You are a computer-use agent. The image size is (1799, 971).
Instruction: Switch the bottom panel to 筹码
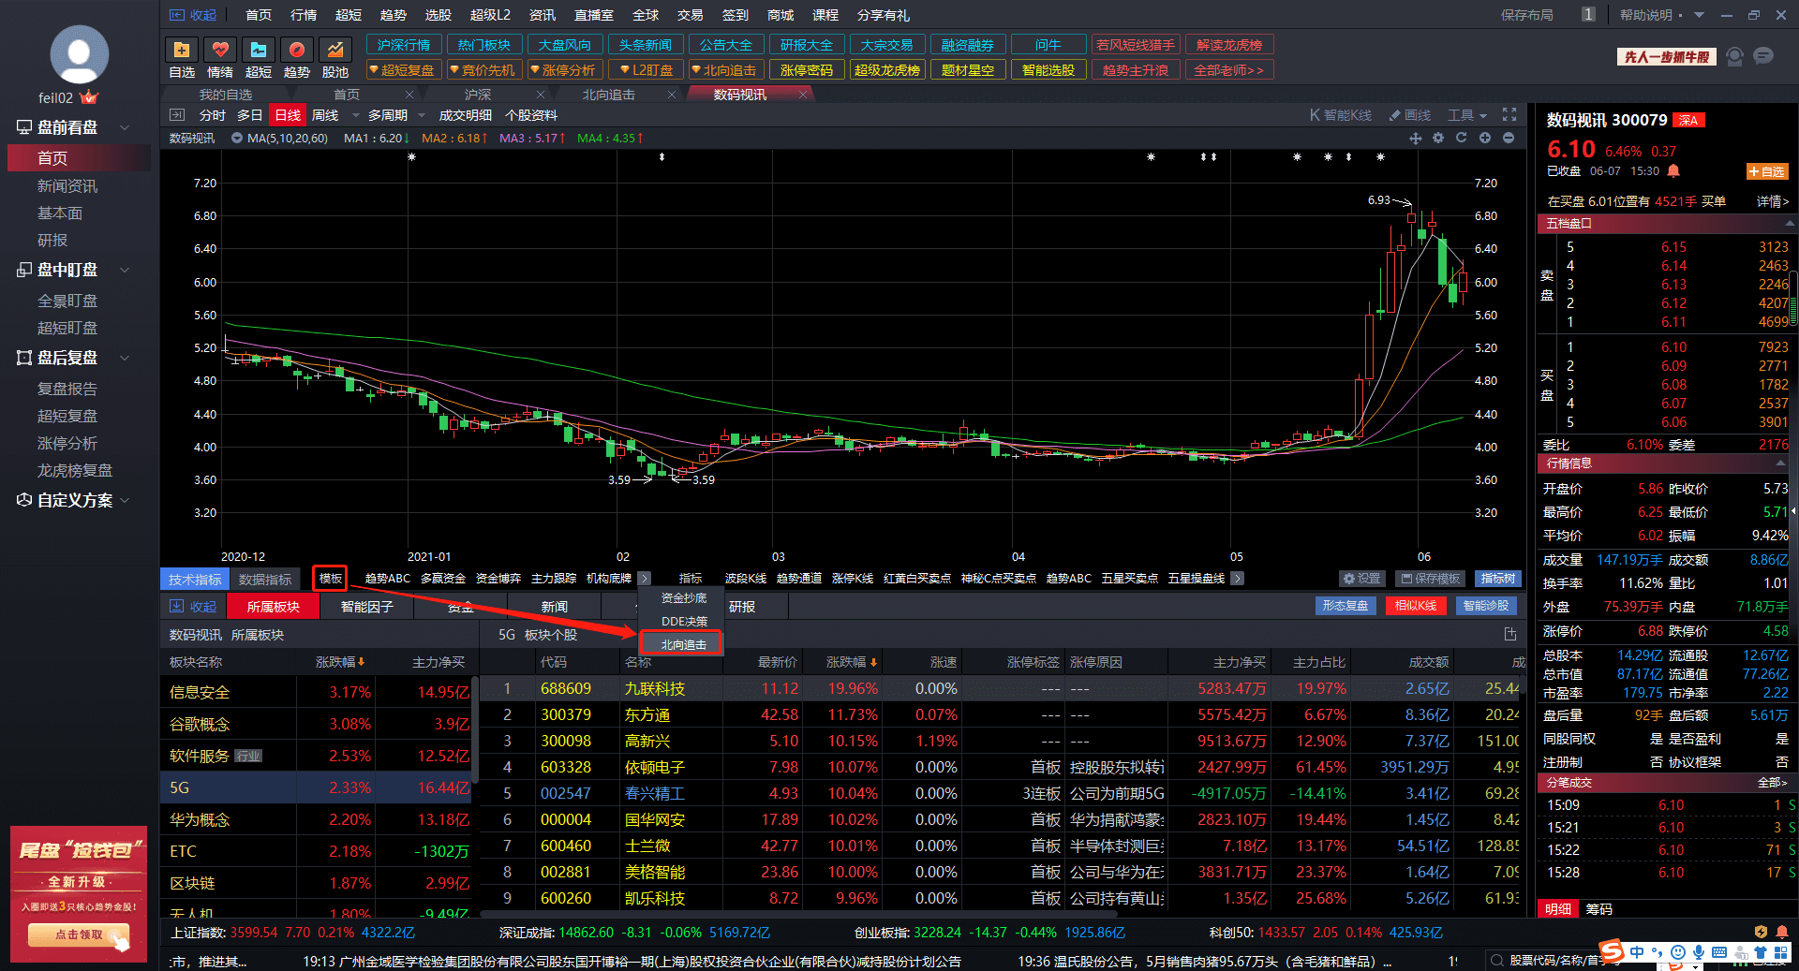click(1599, 908)
